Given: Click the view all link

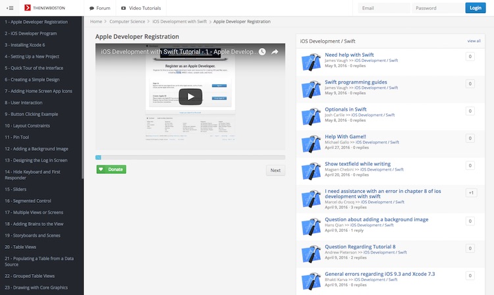Looking at the screenshot, I should tap(474, 41).
